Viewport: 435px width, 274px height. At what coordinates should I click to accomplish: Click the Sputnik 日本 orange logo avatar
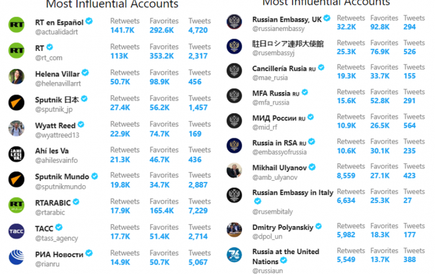click(x=16, y=103)
